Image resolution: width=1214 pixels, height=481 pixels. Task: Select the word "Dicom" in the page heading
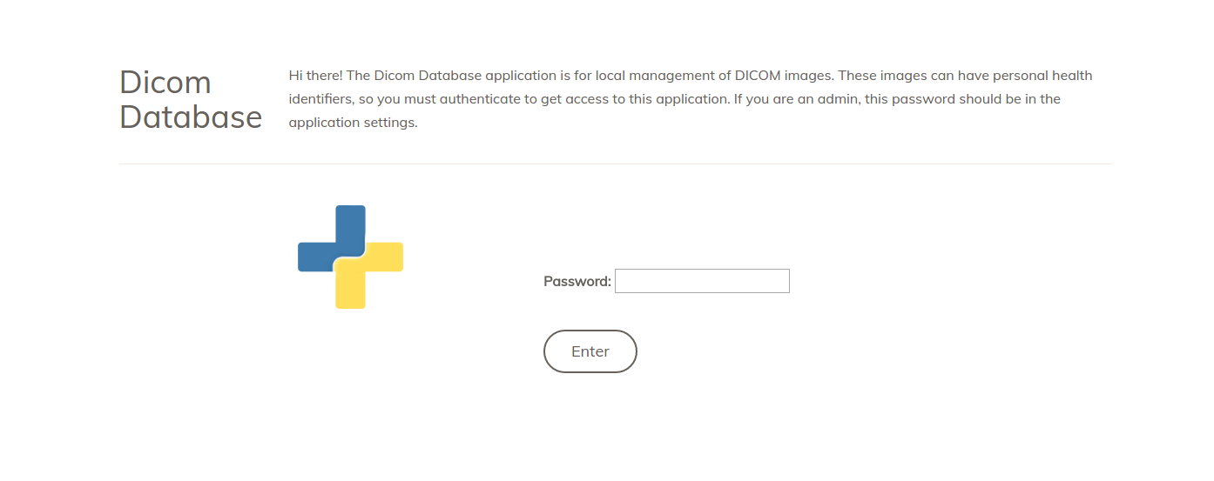click(165, 83)
